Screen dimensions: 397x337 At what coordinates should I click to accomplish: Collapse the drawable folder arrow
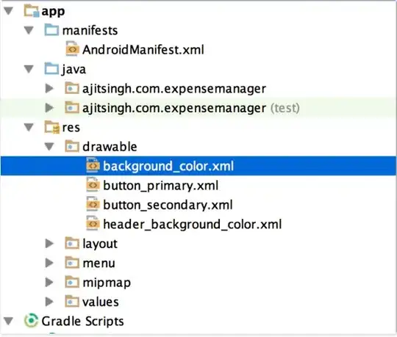point(49,147)
